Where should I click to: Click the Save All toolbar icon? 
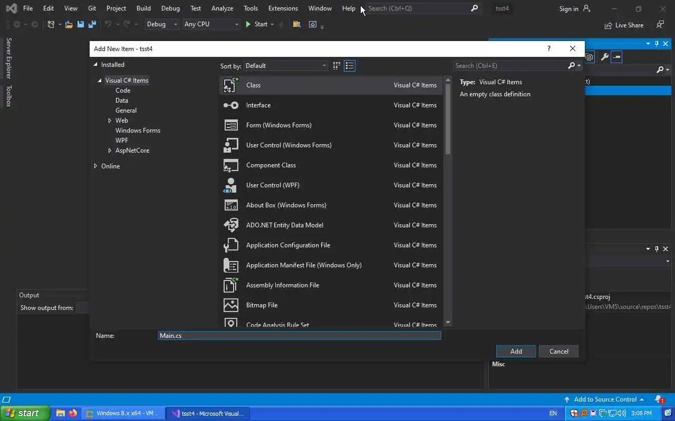[92, 24]
